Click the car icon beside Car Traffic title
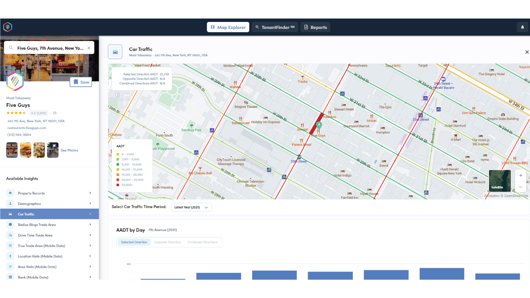Screen dimensions: 530x298 115,52
